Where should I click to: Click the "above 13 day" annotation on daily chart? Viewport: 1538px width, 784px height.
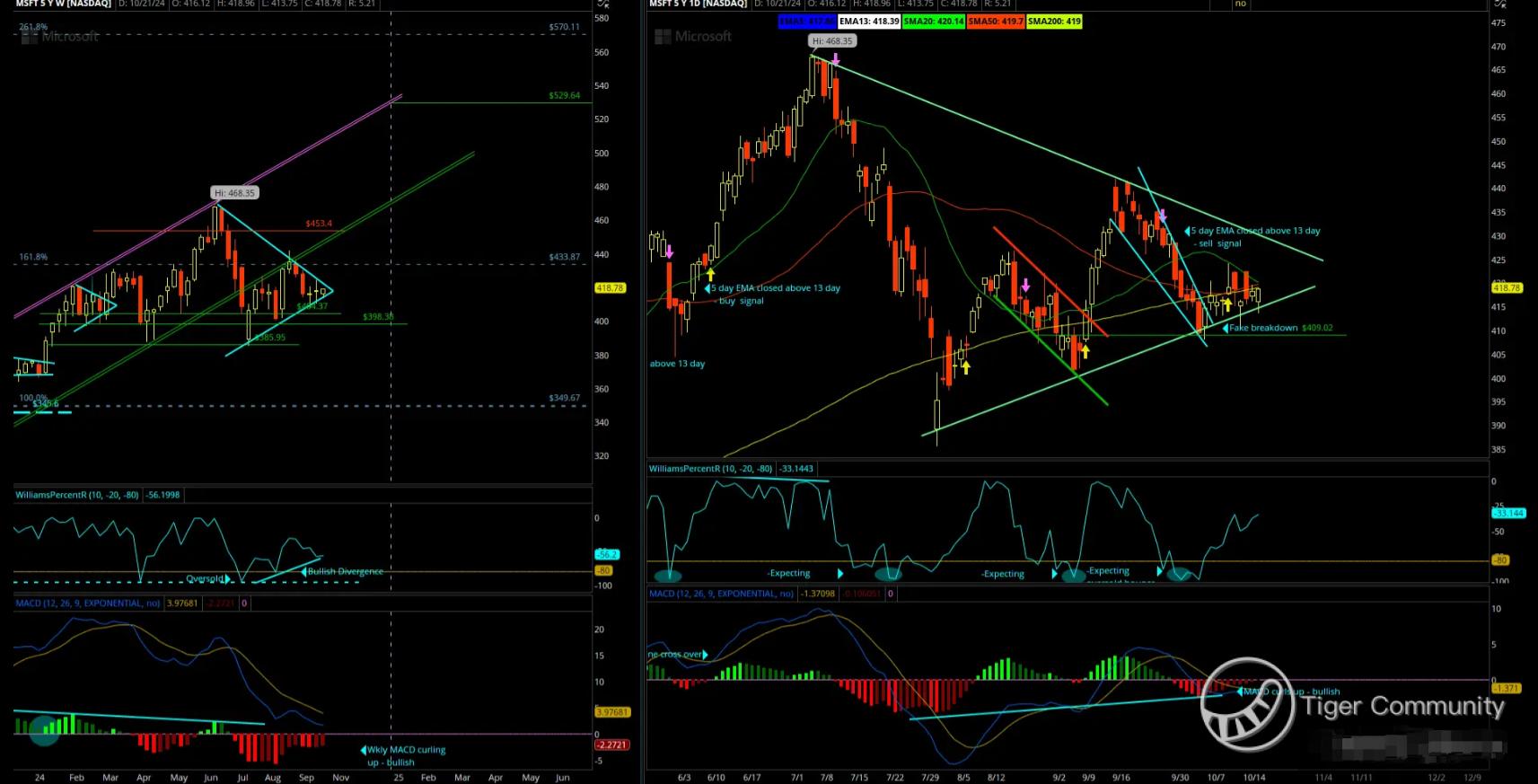pyautogui.click(x=677, y=364)
